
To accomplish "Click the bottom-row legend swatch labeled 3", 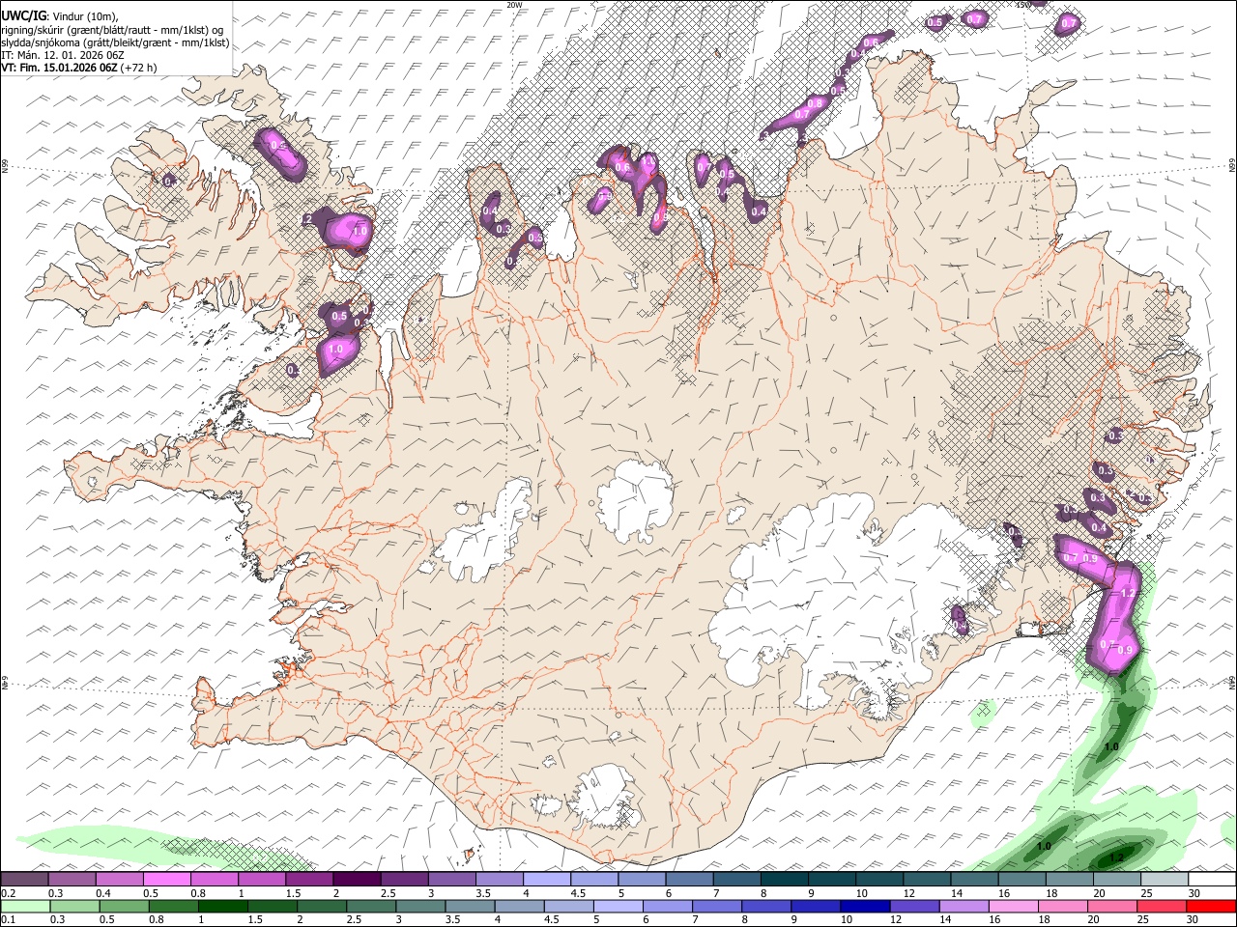I will [419, 906].
